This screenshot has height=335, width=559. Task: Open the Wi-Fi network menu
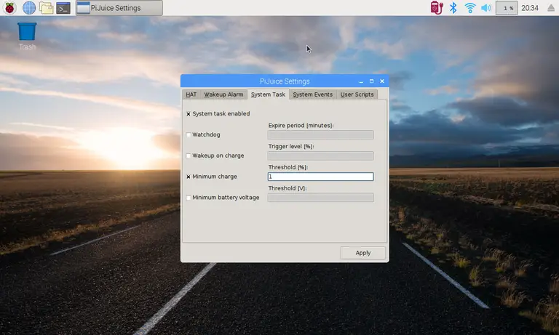(469, 8)
